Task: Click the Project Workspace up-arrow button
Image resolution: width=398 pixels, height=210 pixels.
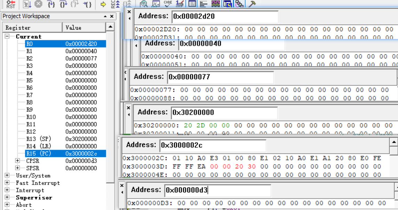Action: [105, 16]
